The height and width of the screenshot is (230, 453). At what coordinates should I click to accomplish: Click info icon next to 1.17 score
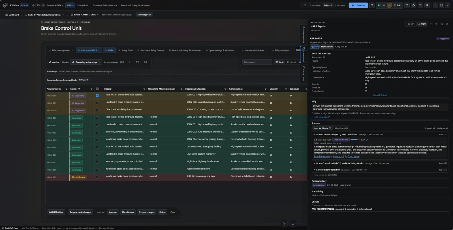(367, 140)
